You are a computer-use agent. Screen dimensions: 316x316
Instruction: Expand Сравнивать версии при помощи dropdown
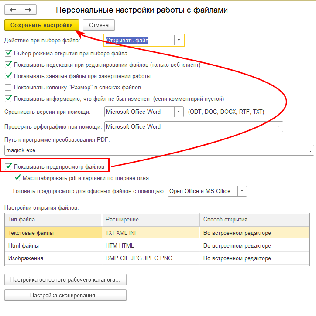(x=179, y=112)
